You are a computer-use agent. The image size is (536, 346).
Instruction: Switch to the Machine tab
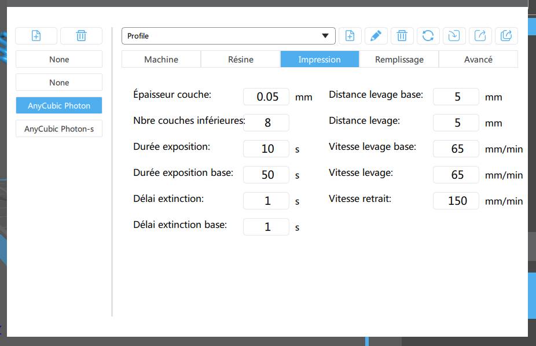pyautogui.click(x=161, y=60)
